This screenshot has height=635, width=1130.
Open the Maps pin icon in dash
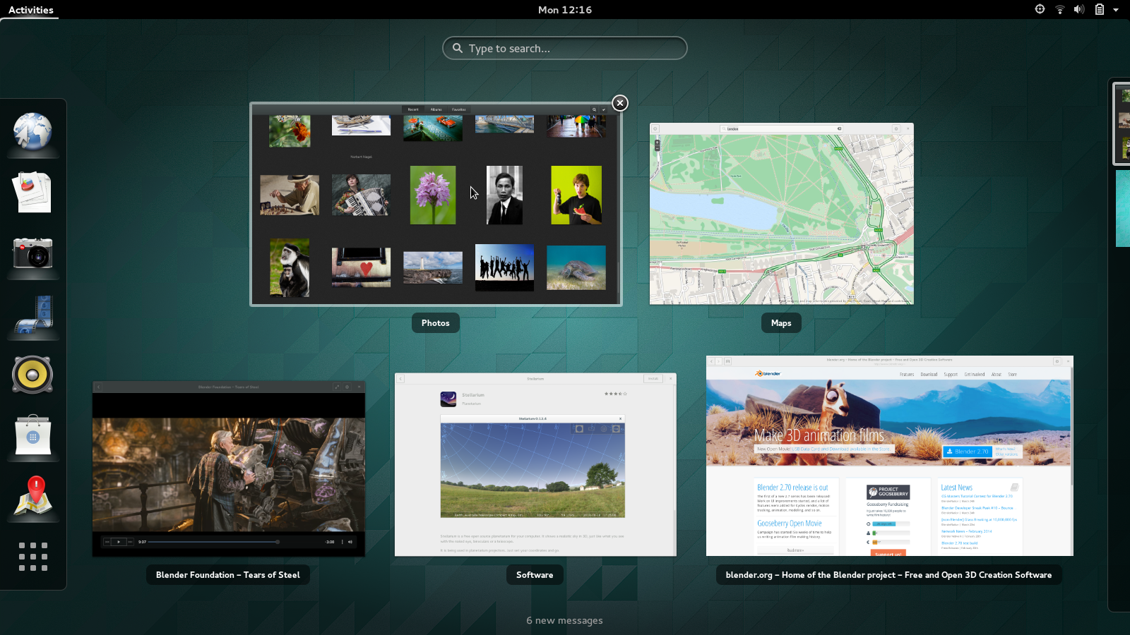coord(34,496)
